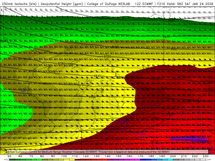Click the dark green swatch under 50
The width and height of the screenshot is (215, 161).
[12, 159]
